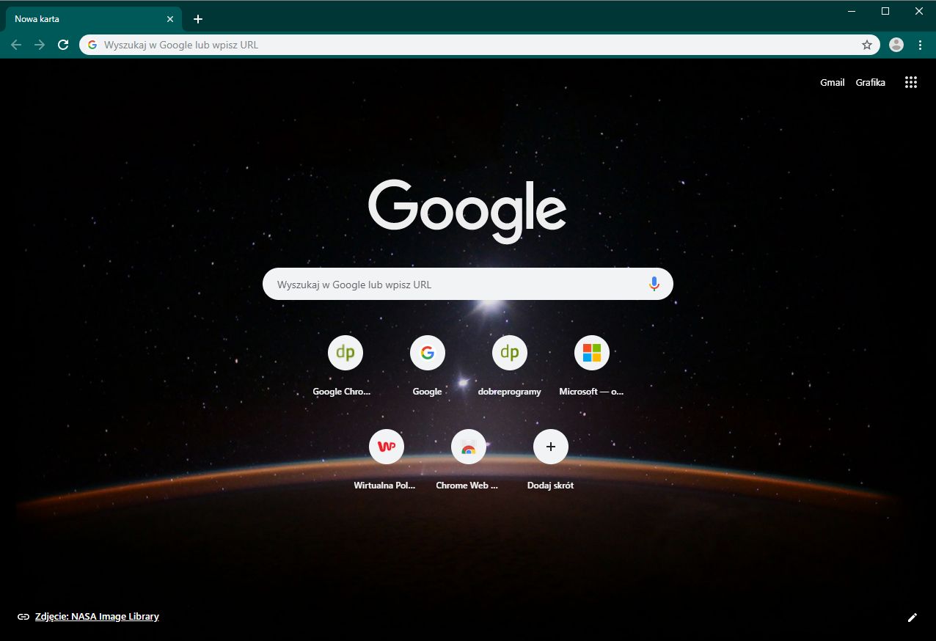The width and height of the screenshot is (936, 641).
Task: Select the Nowa karta tab
Action: (94, 19)
